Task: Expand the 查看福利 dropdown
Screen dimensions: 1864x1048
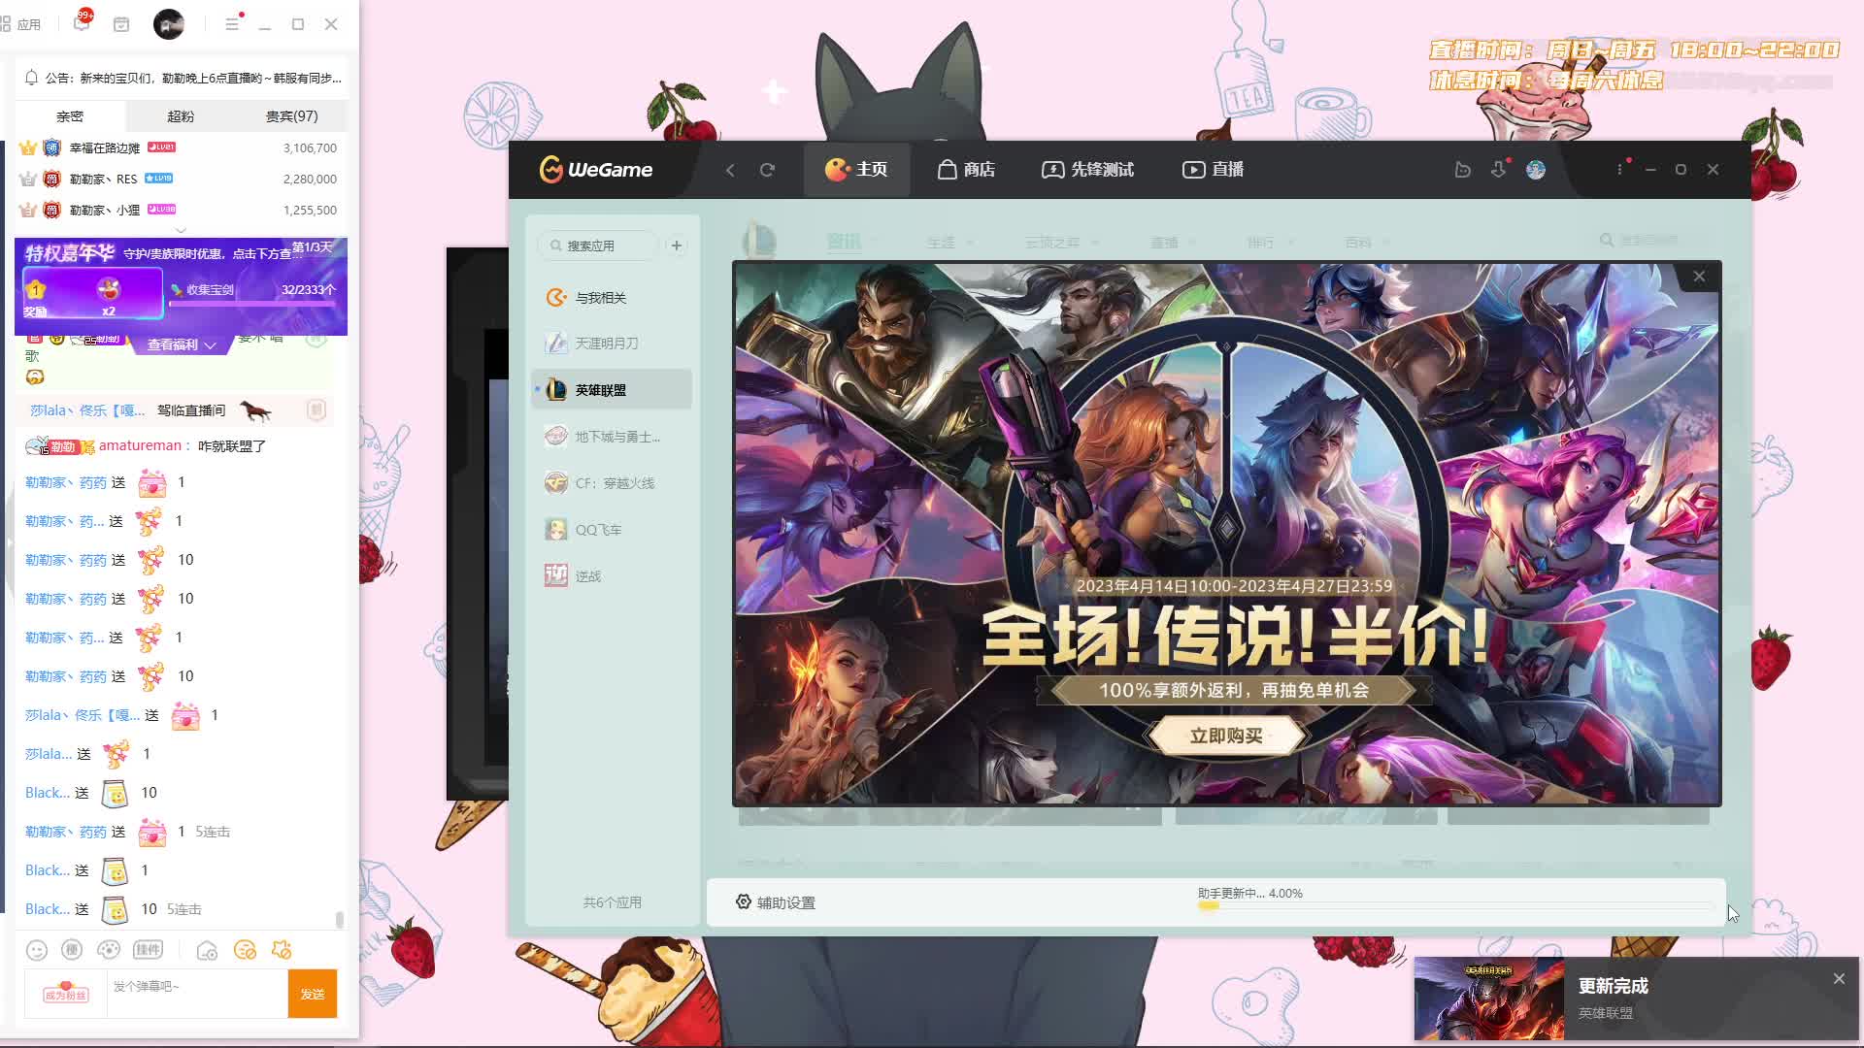Action: point(182,344)
